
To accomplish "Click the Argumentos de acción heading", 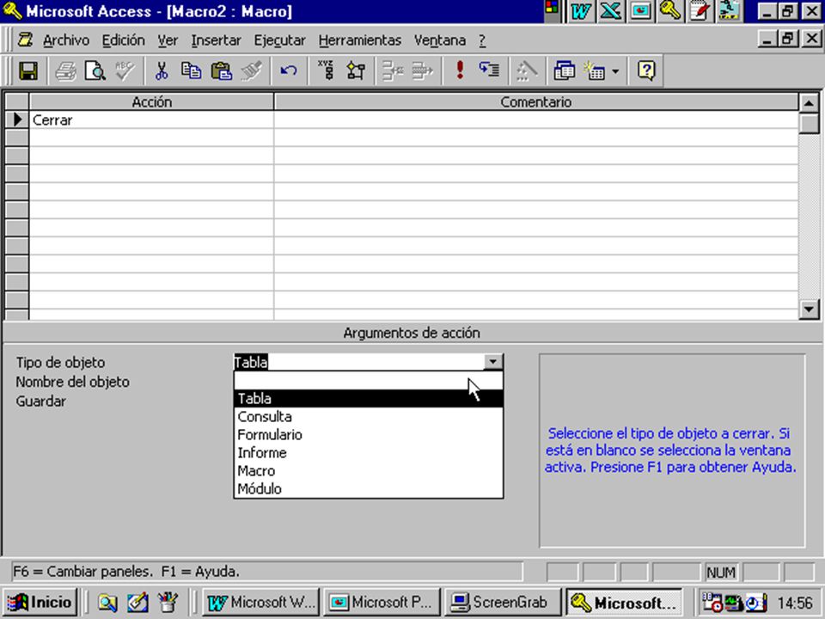I will [x=412, y=333].
